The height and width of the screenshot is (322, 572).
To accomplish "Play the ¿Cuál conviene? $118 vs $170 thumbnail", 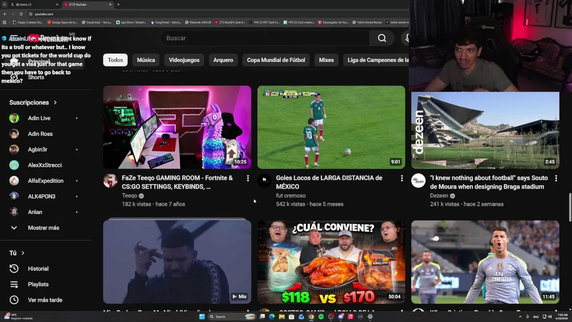I will coord(331,262).
